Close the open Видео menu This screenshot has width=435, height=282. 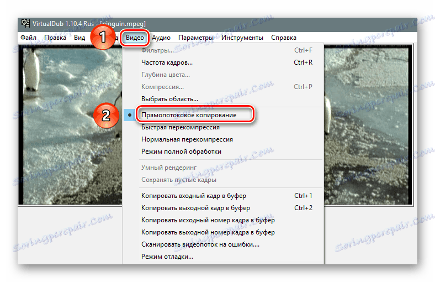coord(135,38)
